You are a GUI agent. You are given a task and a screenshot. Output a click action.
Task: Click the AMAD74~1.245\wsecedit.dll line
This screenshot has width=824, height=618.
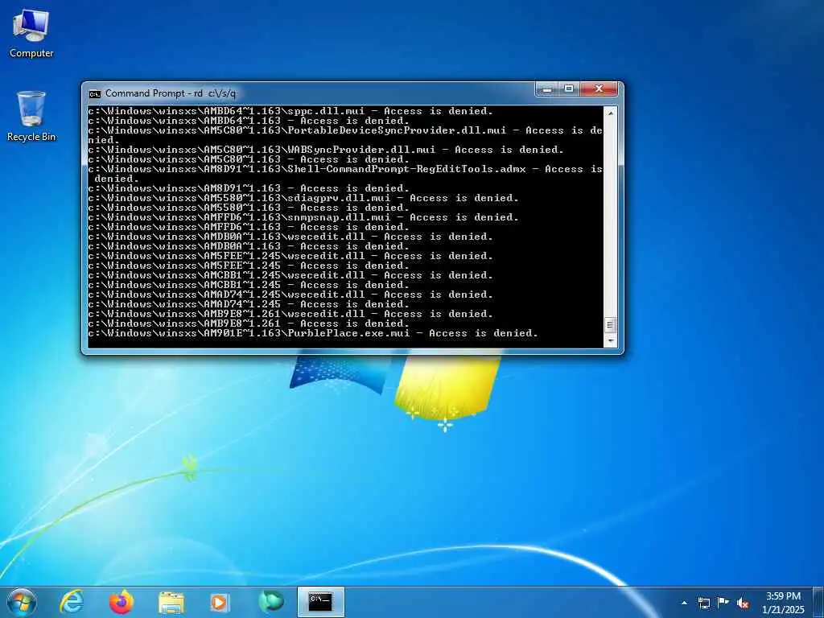290,295
